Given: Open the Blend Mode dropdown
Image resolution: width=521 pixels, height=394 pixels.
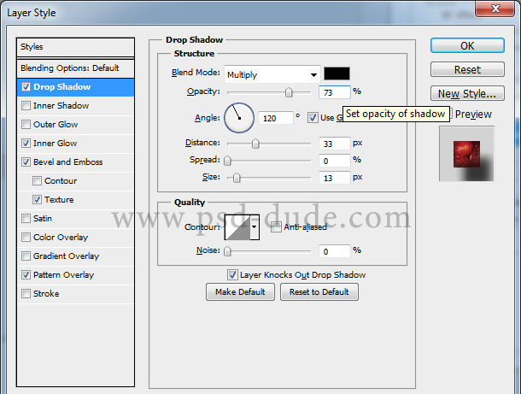Looking at the screenshot, I should pyautogui.click(x=272, y=74).
